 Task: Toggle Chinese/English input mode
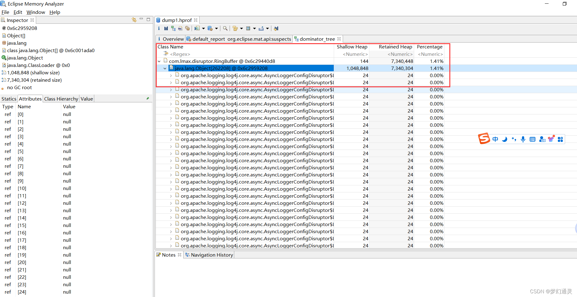click(495, 139)
